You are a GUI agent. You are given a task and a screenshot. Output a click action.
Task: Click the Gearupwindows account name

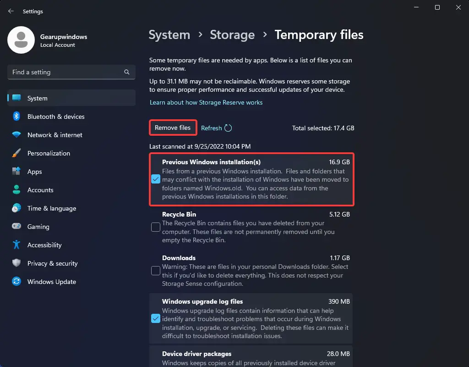tap(64, 37)
